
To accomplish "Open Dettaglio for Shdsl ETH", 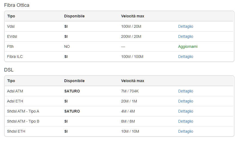I will click(x=186, y=131).
